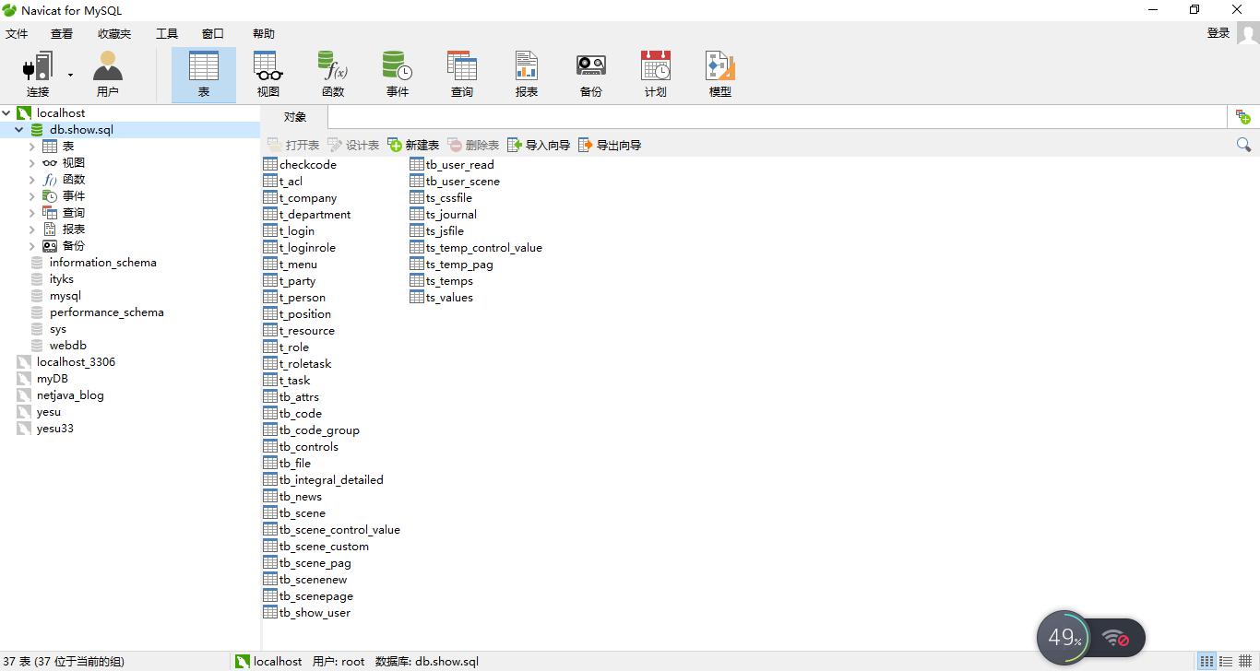Open the 帮助 menu
The image size is (1260, 671).
coord(264,34)
